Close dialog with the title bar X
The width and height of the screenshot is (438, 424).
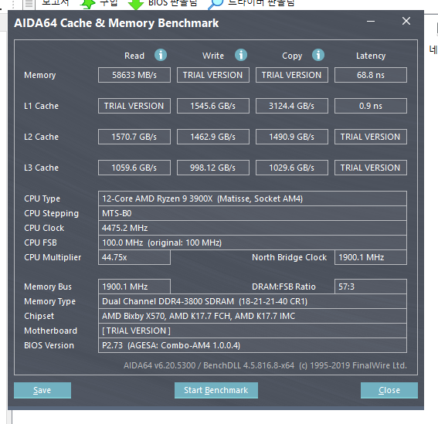[x=406, y=21]
